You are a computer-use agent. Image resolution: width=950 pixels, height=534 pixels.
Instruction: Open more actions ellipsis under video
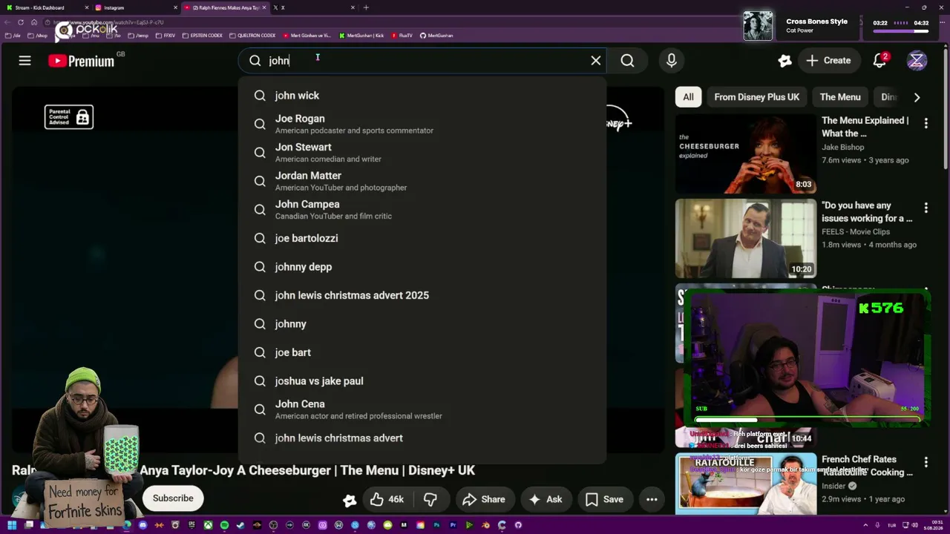pyautogui.click(x=652, y=499)
